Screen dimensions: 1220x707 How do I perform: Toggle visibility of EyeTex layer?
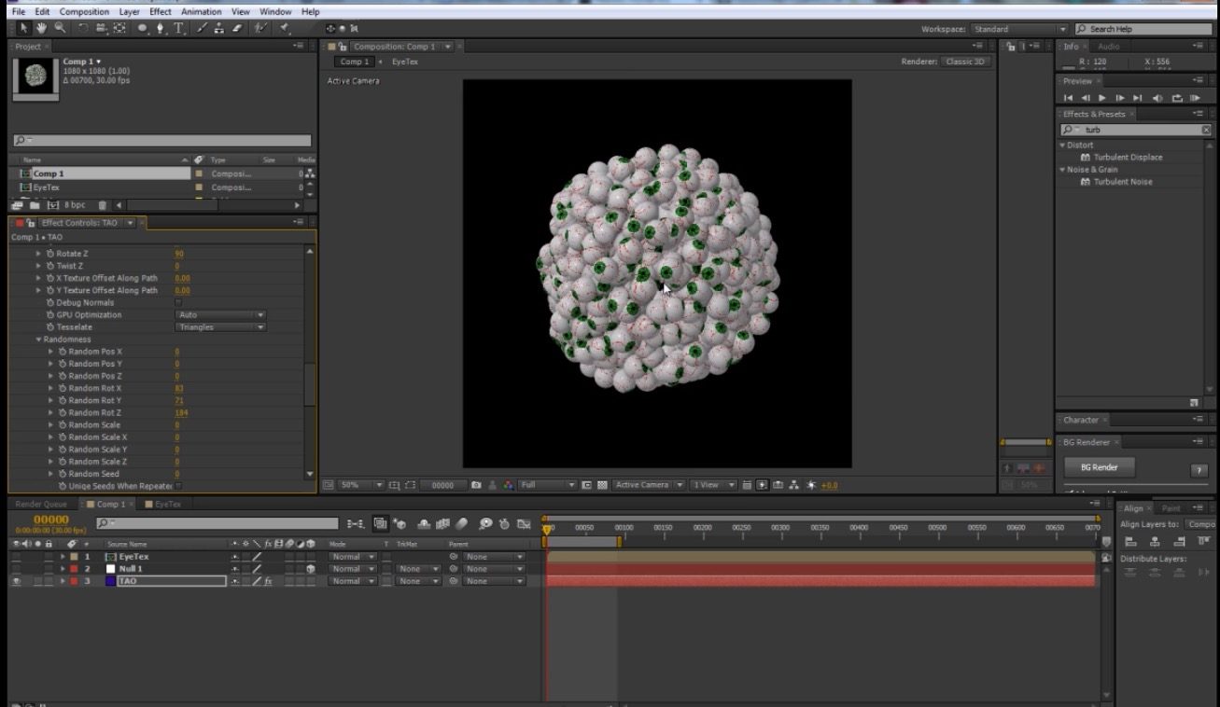16,557
